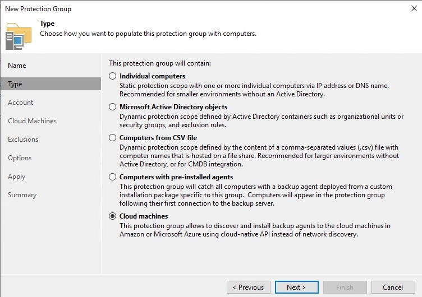Jump to the Cloud Machines step
The image size is (422, 297).
32,121
